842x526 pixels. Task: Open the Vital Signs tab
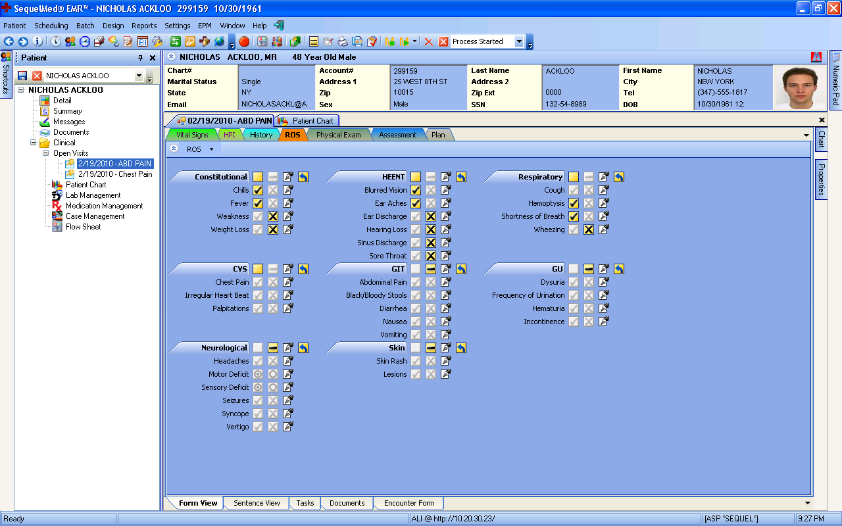[x=191, y=135]
